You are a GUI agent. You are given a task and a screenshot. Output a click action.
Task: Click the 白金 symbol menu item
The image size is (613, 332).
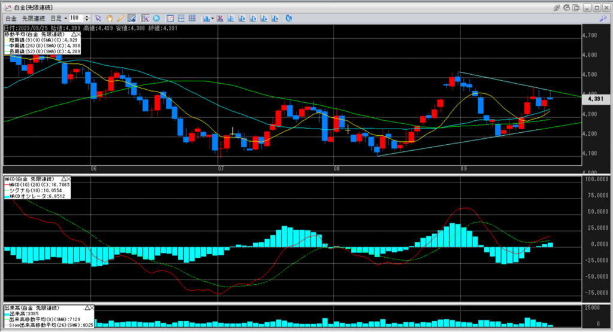click(x=11, y=19)
